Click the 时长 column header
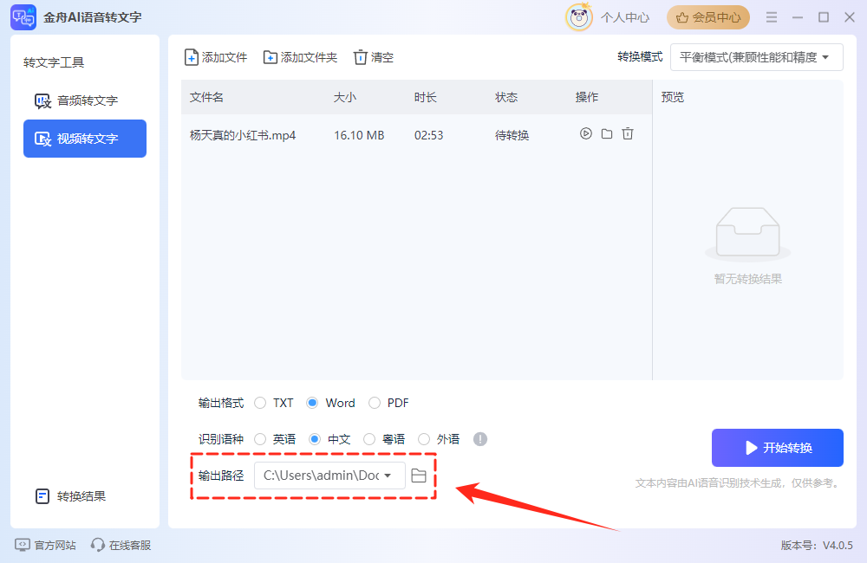 [x=426, y=97]
